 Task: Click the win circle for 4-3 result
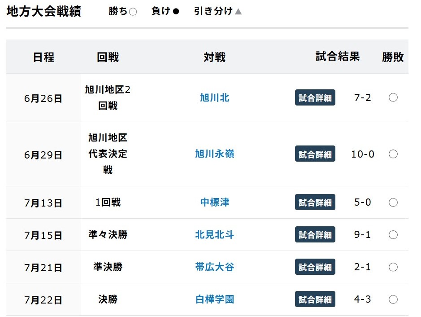393,299
